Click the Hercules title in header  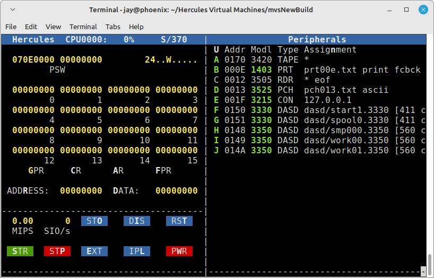[33, 40]
